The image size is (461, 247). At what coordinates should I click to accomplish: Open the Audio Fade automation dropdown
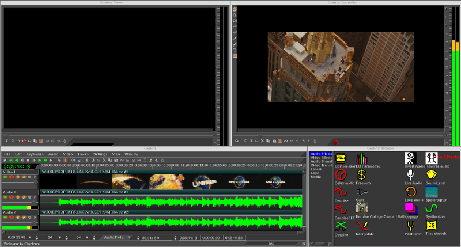[129, 238]
